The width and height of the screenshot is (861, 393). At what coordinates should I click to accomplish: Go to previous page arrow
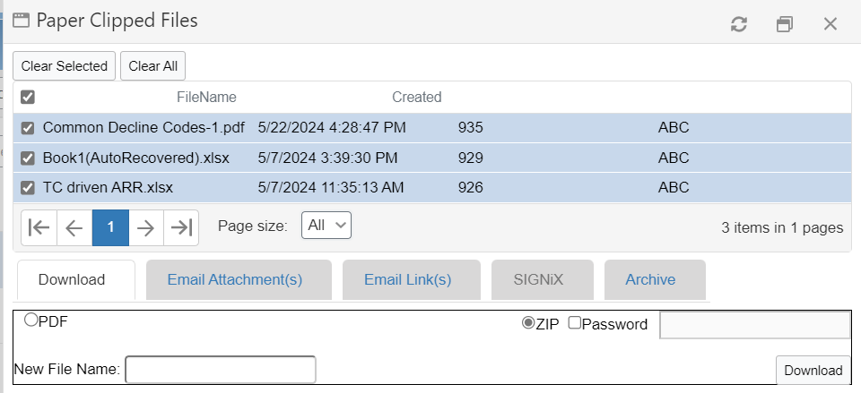(x=74, y=227)
